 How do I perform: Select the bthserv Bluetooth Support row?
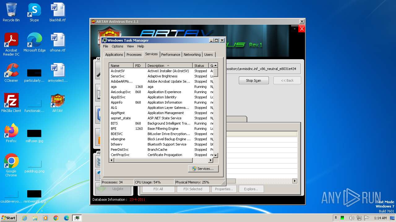coord(161,144)
